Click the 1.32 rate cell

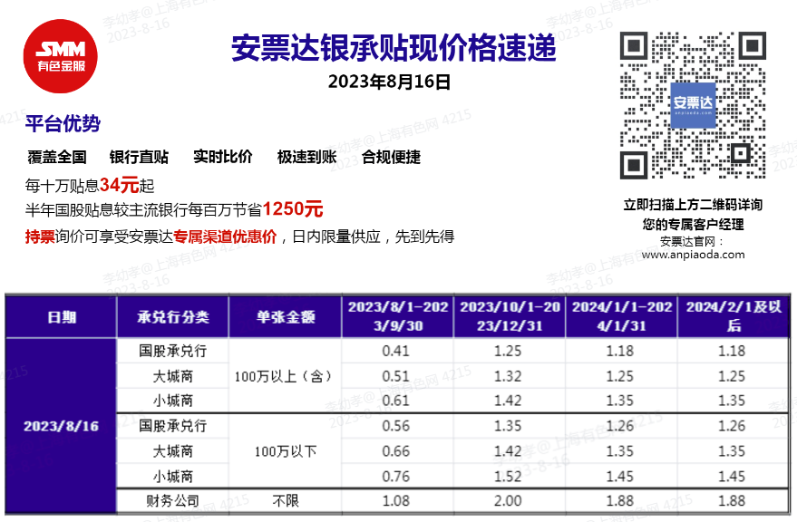point(508,376)
